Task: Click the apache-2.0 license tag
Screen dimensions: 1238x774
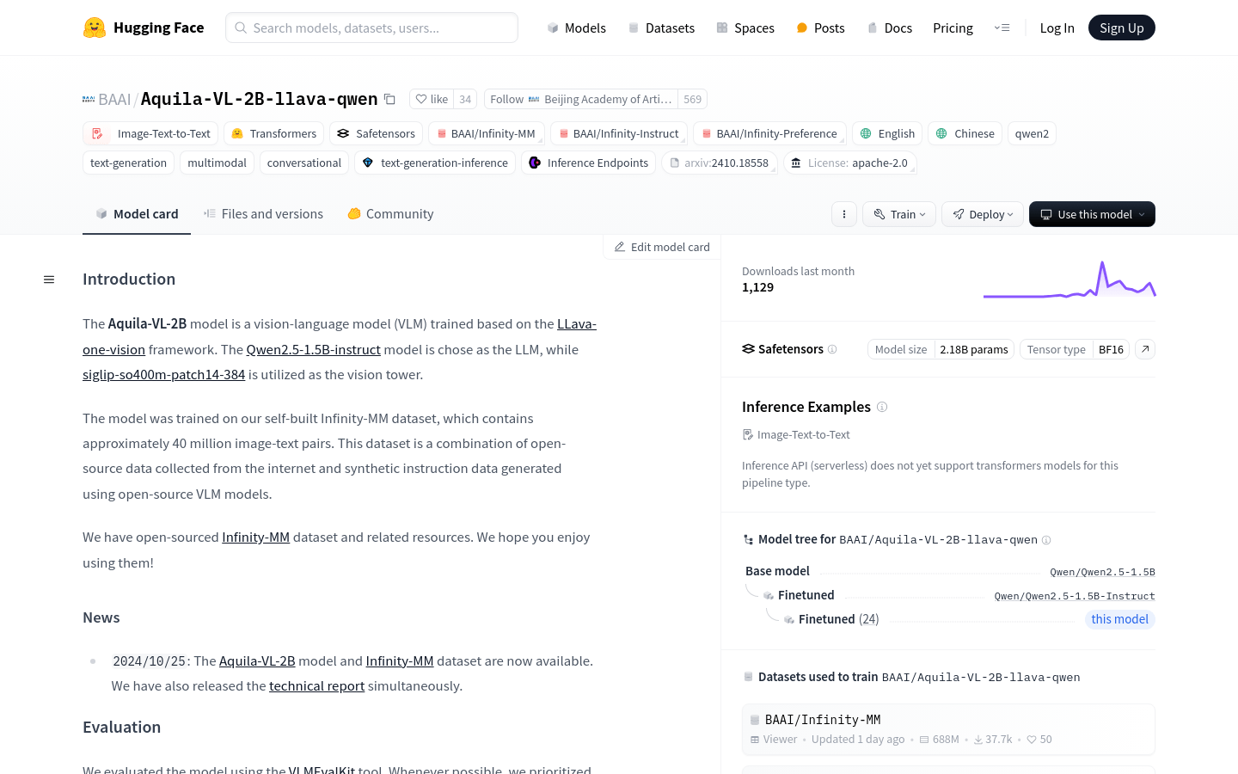Action: pos(849,163)
